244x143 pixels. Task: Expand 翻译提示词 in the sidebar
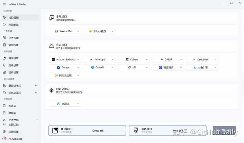click(x=36, y=86)
